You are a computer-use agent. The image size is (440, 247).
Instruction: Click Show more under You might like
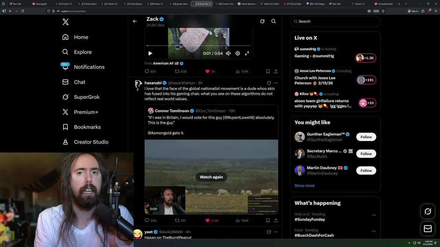(x=305, y=186)
